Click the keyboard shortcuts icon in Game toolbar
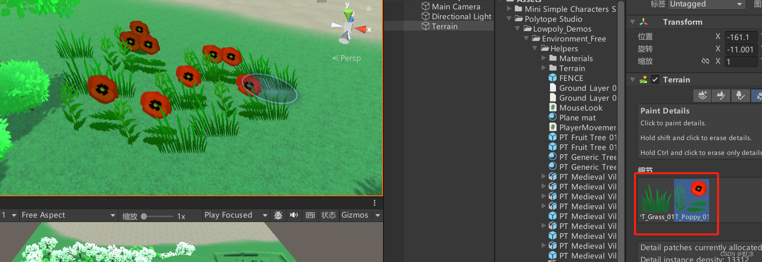Image resolution: width=762 pixels, height=262 pixels. [310, 215]
